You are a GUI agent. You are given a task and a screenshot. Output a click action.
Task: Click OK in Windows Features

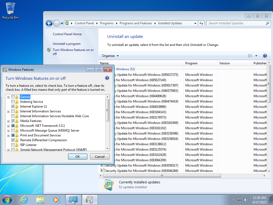coord(78,156)
